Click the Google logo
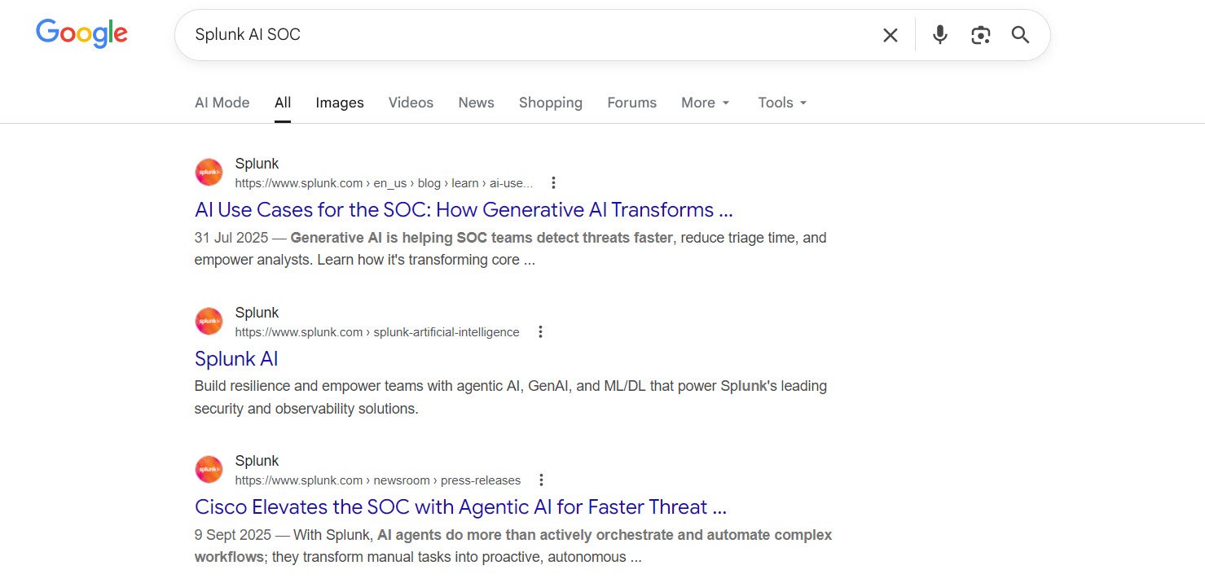Viewport: 1205px width, 583px height. (x=81, y=33)
